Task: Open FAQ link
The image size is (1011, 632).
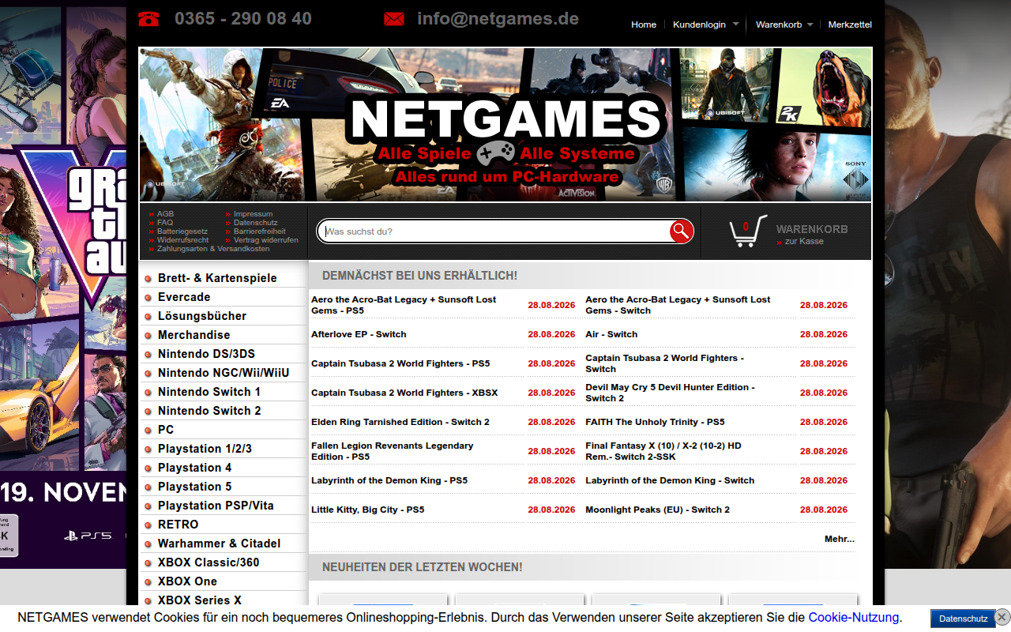Action: tap(165, 223)
